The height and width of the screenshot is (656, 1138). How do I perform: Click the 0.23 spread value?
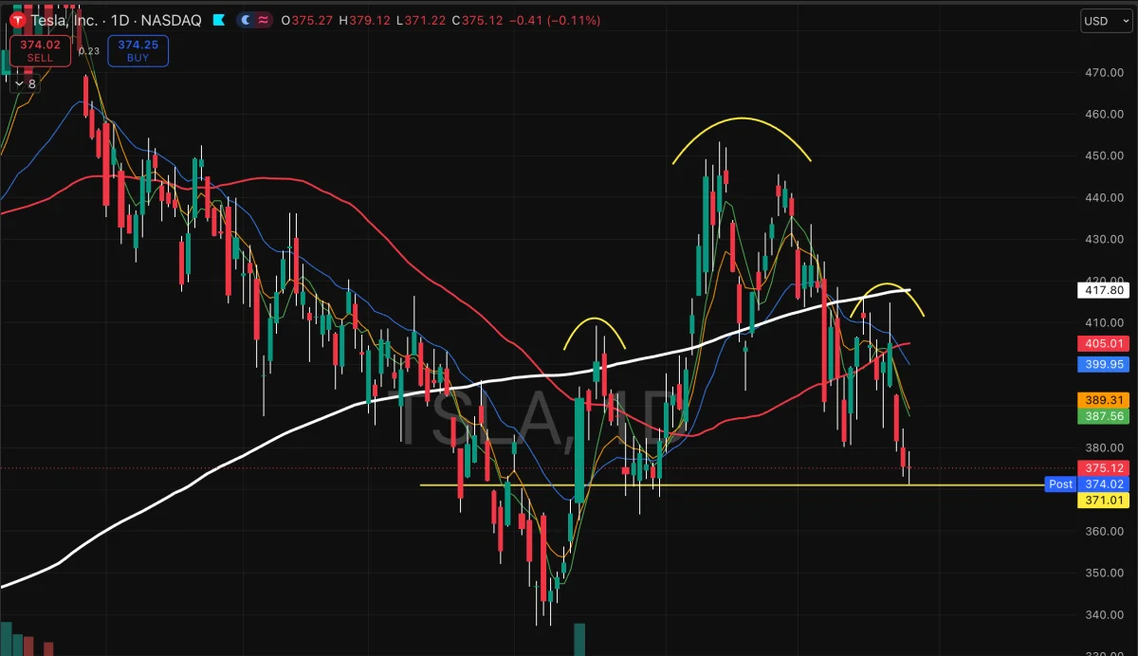[89, 51]
